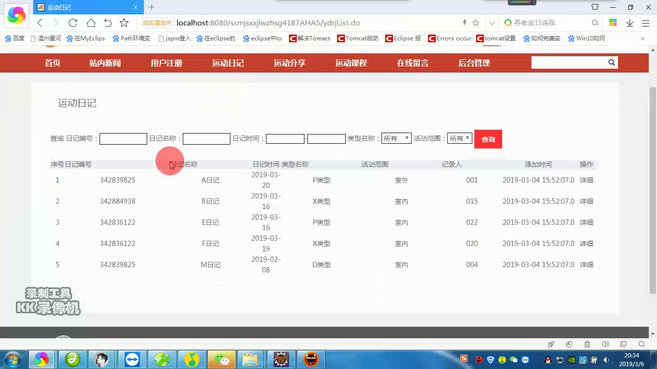Open the colorful extensions grid icon
This screenshot has width=657, height=369.
(x=613, y=23)
